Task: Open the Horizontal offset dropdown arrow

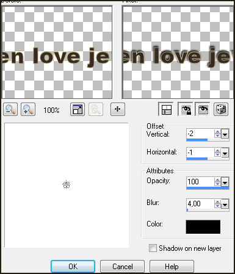Action: point(225,153)
